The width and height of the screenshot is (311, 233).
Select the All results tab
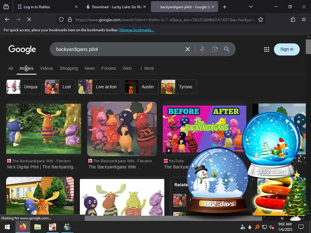(x=11, y=68)
